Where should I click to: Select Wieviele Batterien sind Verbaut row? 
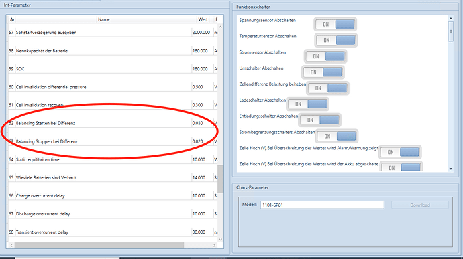pos(113,177)
